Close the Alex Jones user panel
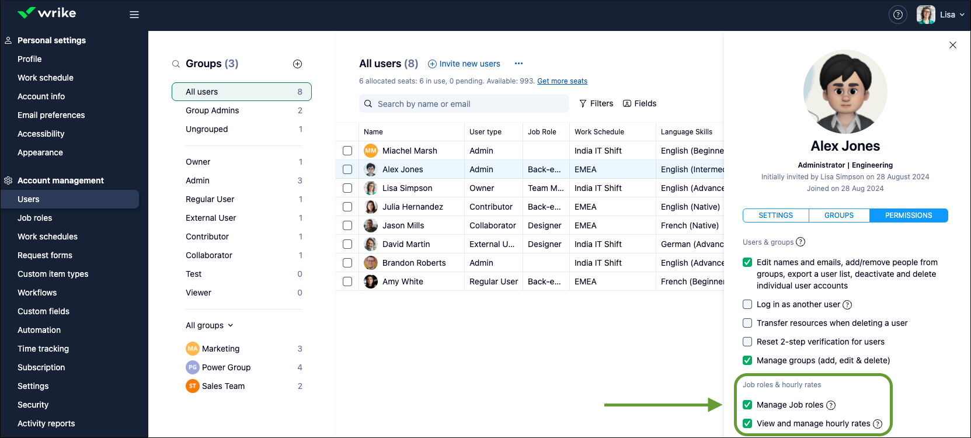 pyautogui.click(x=953, y=45)
